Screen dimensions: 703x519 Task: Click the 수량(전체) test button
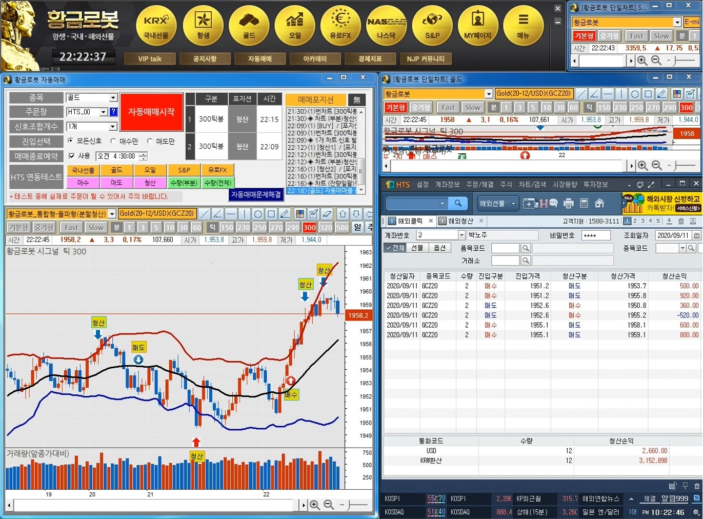217,183
